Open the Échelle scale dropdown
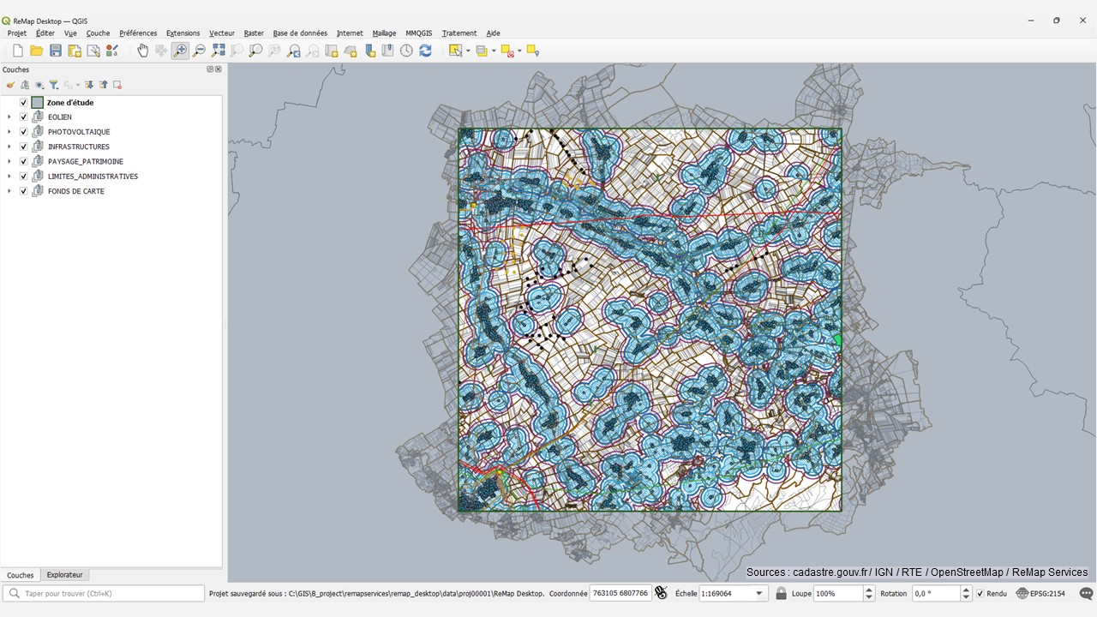1097x617 pixels. pos(759,593)
